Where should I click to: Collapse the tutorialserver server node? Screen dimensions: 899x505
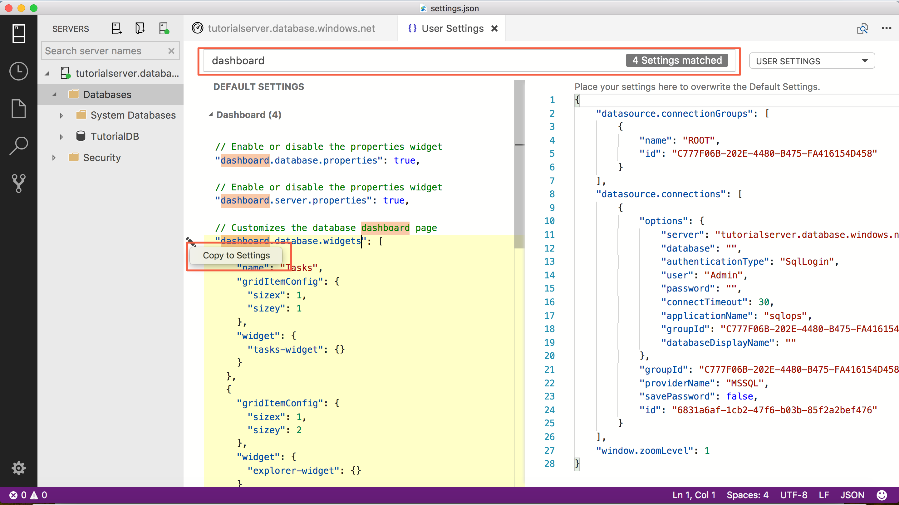point(47,73)
